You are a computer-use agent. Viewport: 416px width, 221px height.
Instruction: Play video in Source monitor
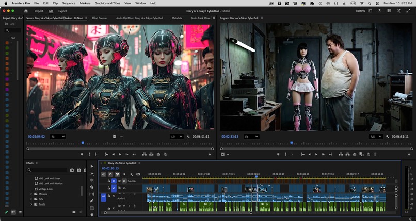pyautogui.click(x=120, y=154)
